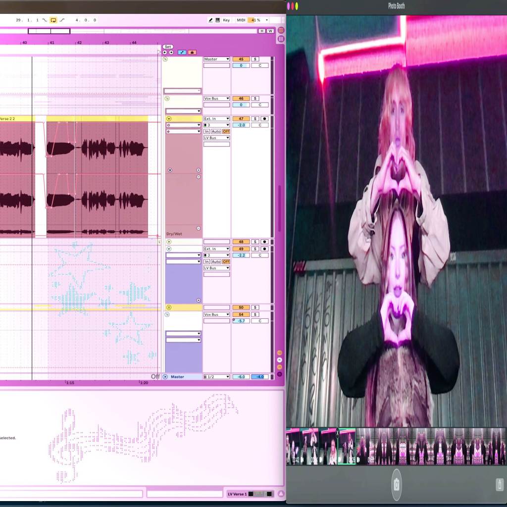The width and height of the screenshot is (507, 507).
Task: Click track 54 volume slider at -5.7
Action: pos(241,321)
